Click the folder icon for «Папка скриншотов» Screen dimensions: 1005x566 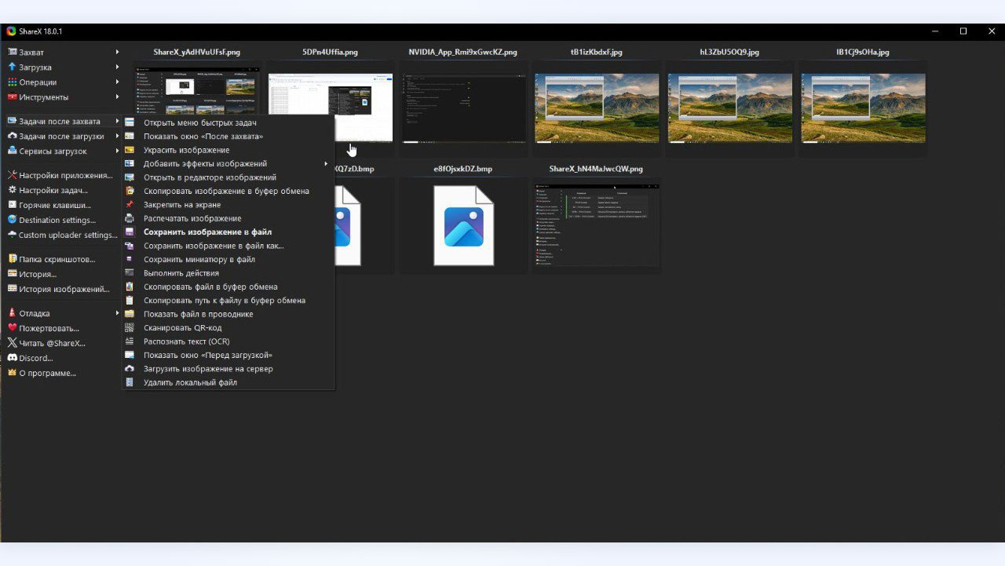[12, 259]
